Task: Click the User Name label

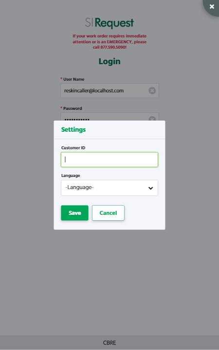Action: click(73, 79)
